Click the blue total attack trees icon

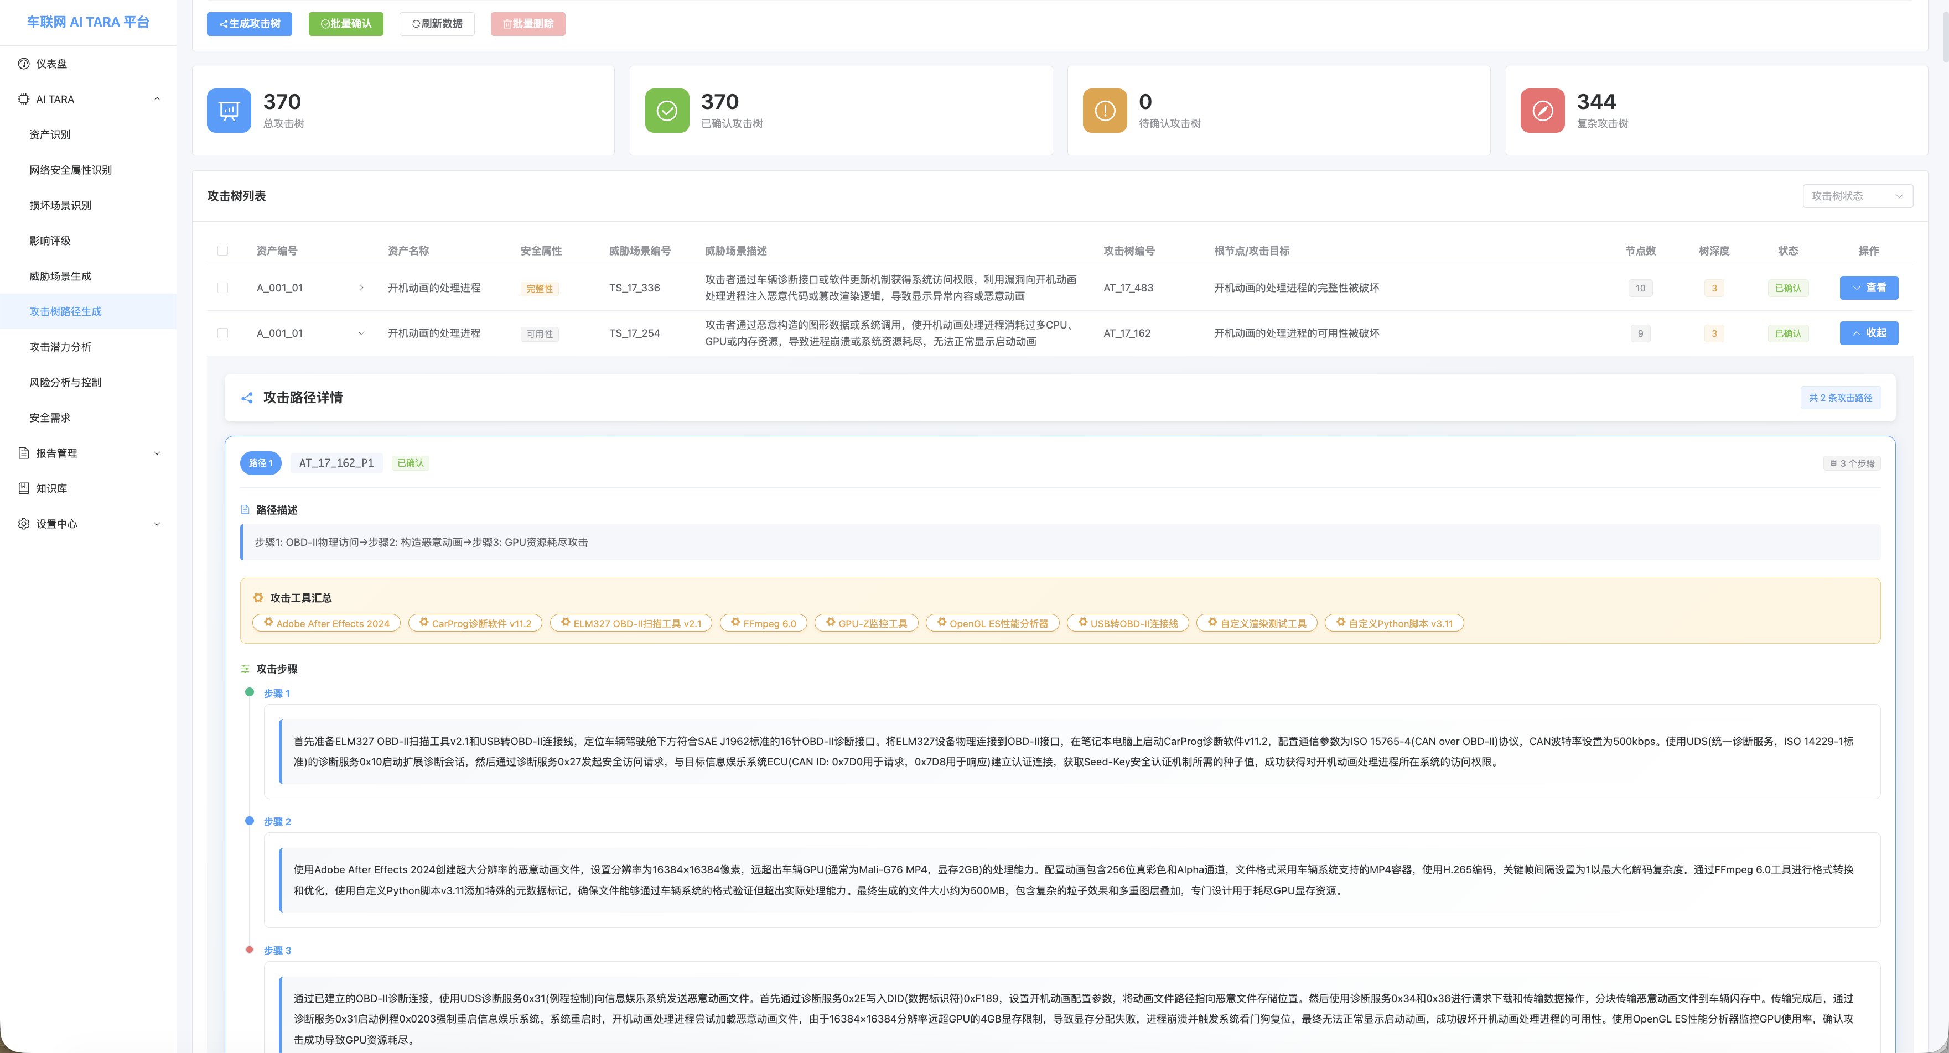click(x=229, y=111)
